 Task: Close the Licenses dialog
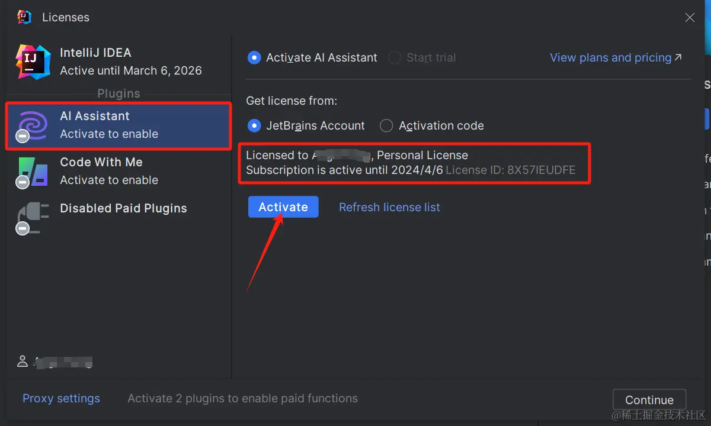[x=690, y=18]
